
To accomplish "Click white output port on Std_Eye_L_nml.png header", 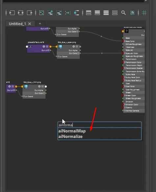I will (x=46, y=86).
